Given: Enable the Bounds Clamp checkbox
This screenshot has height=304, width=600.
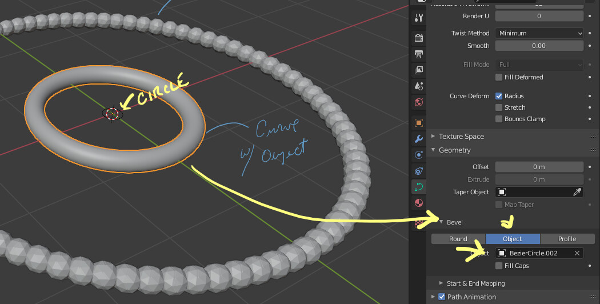Looking at the screenshot, I should pos(499,119).
